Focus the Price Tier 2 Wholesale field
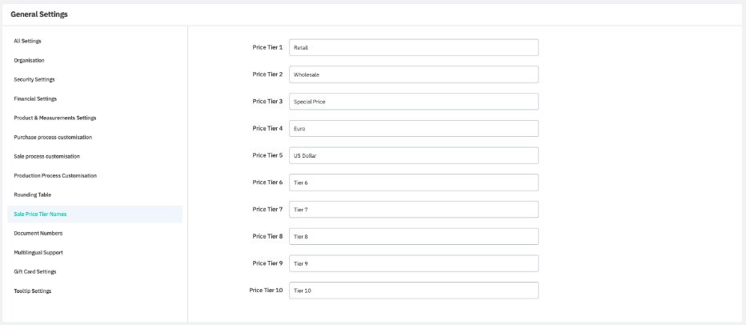Screen dimensions: 746x325 413,74
